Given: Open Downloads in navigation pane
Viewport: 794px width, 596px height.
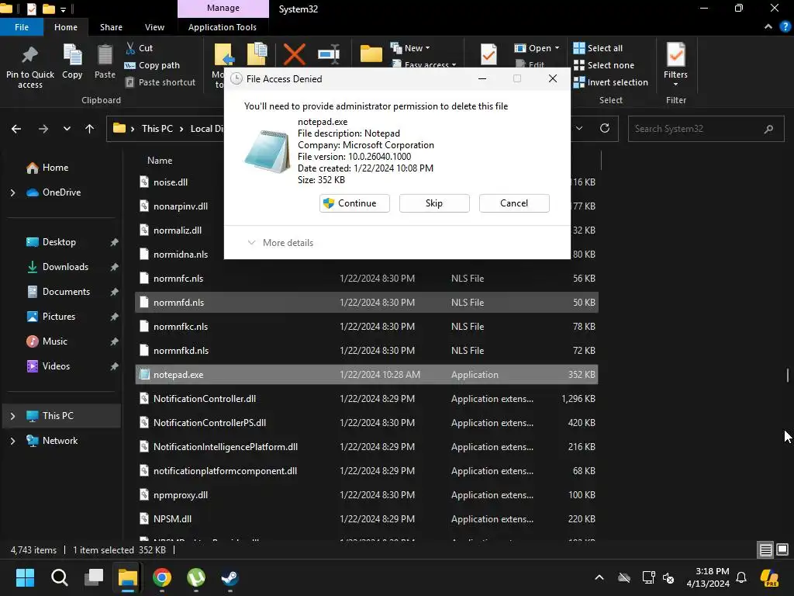Looking at the screenshot, I should click(57, 267).
